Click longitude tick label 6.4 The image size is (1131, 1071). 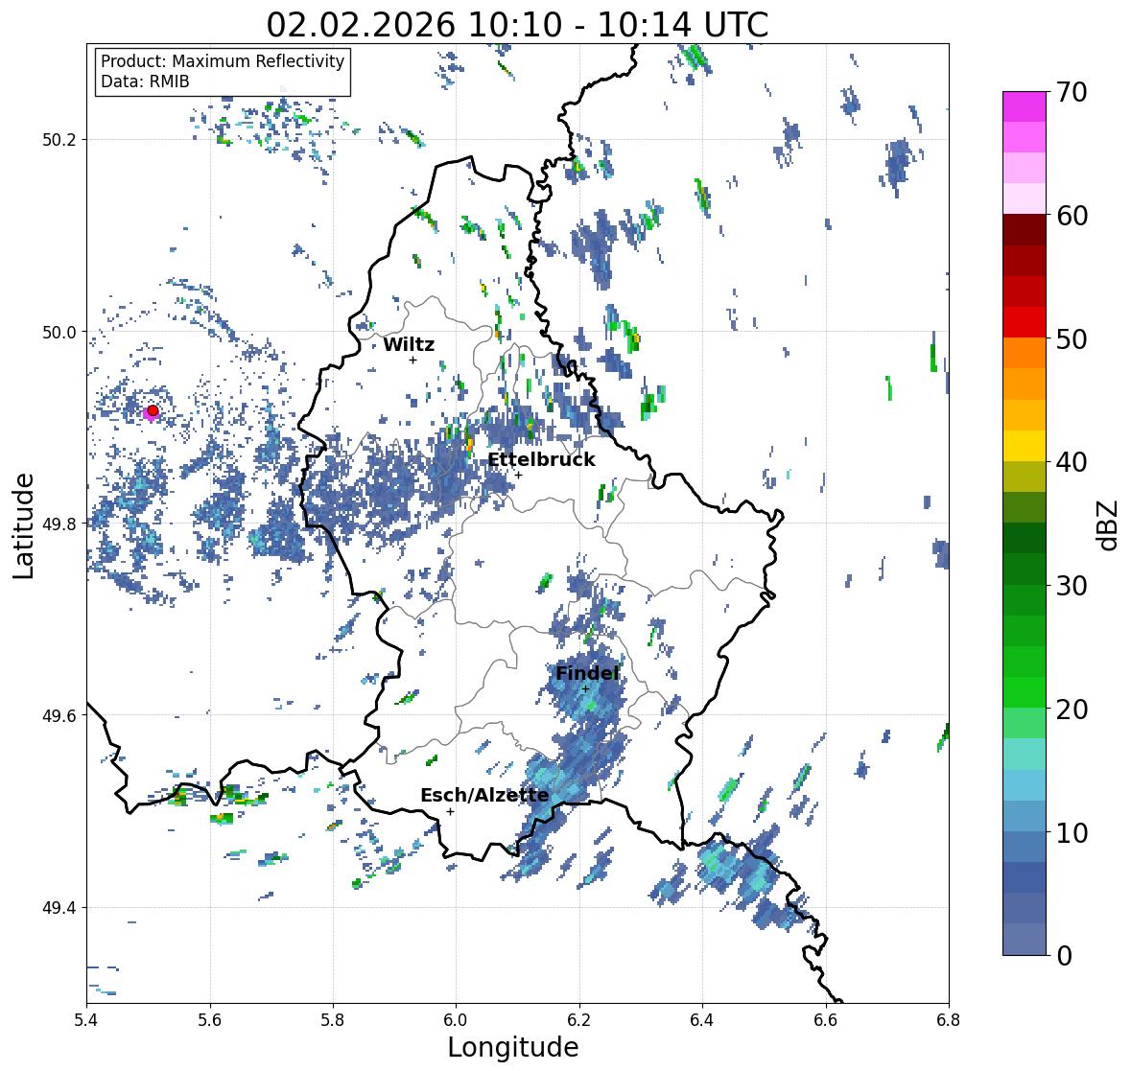(x=702, y=1019)
